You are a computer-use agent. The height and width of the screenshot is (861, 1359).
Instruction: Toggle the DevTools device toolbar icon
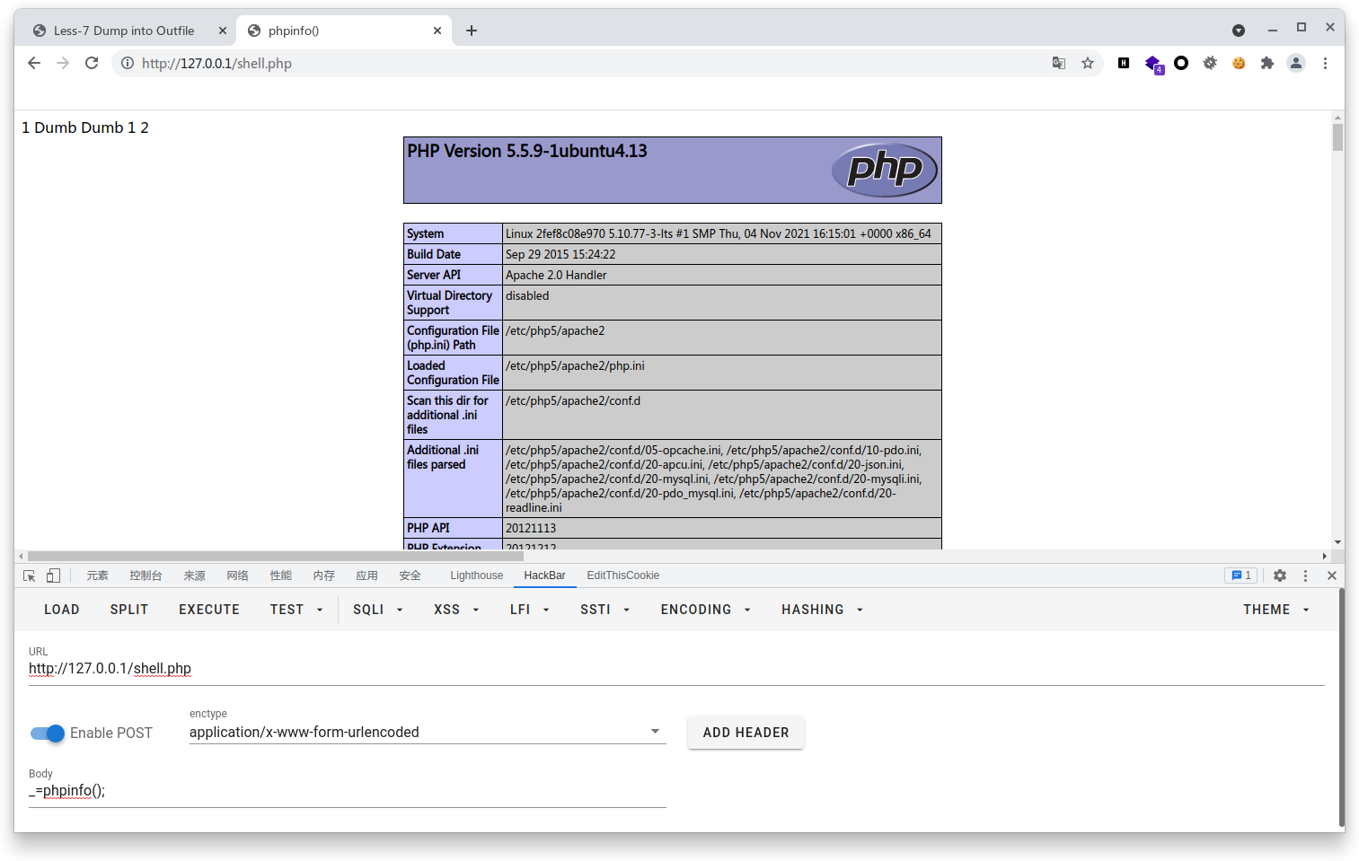pos(53,575)
